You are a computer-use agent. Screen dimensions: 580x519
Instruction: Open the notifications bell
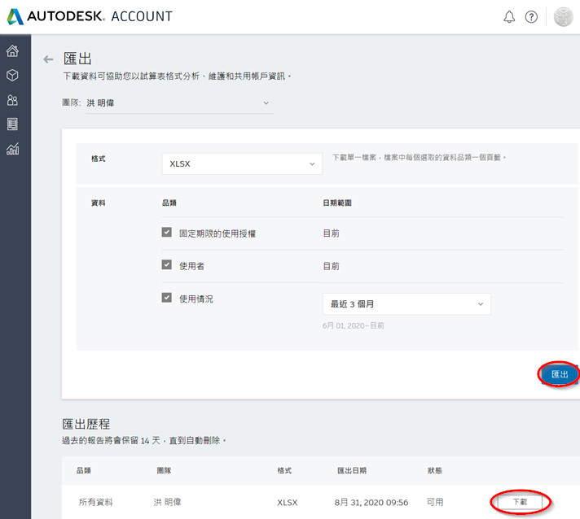click(509, 16)
